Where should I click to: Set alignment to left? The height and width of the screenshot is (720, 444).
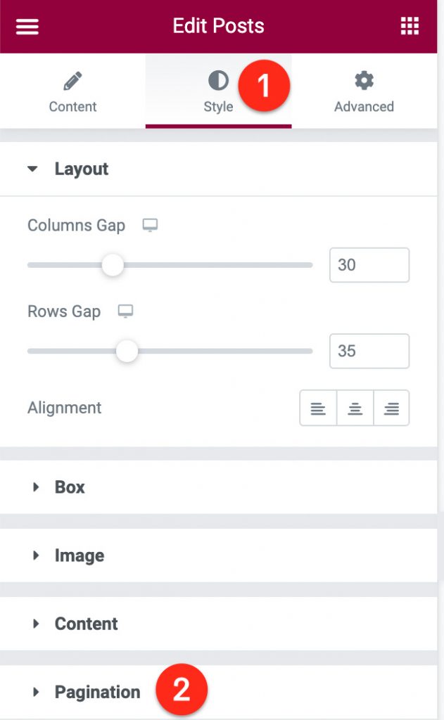[318, 408]
